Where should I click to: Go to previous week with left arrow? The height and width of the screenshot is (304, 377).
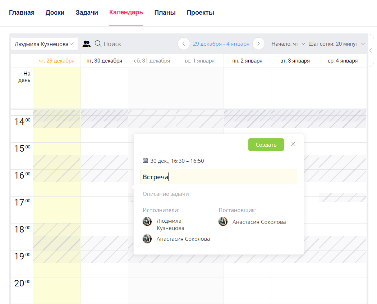[184, 44]
